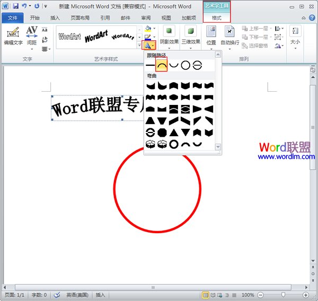Select the bold slanted WordArt style

tap(96, 37)
